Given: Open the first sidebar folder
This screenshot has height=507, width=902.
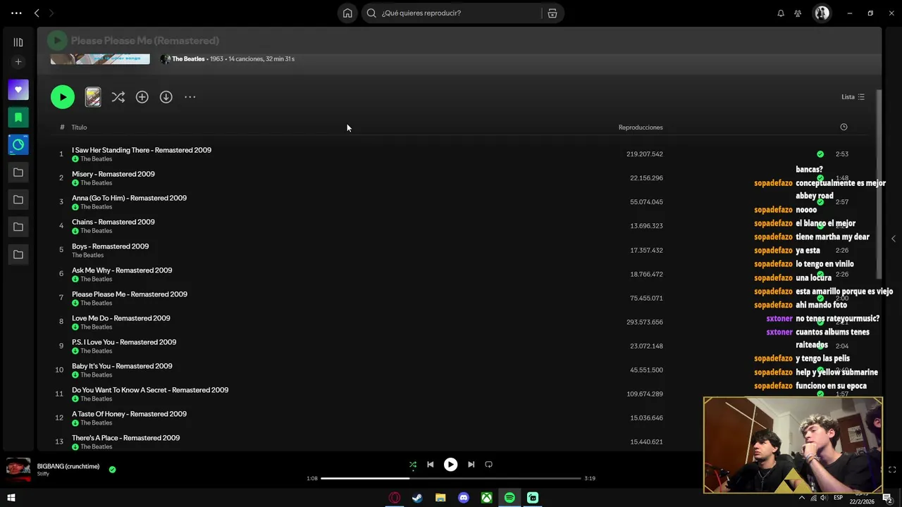Looking at the screenshot, I should (18, 173).
